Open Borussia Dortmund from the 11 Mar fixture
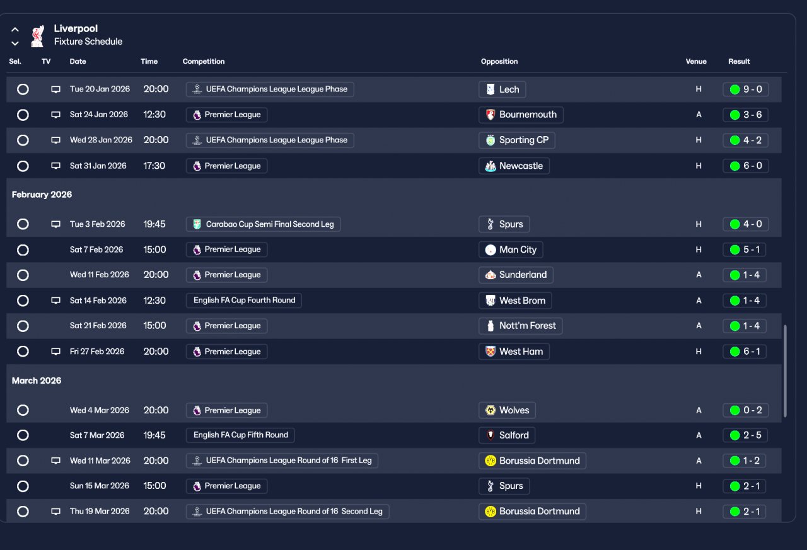The image size is (807, 550). coord(533,461)
